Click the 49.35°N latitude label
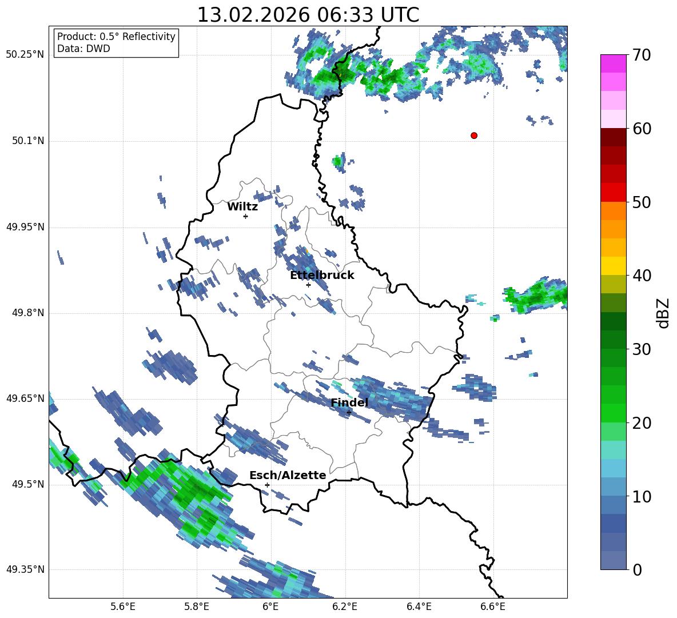Viewport: 677px width, 618px height. (25, 569)
